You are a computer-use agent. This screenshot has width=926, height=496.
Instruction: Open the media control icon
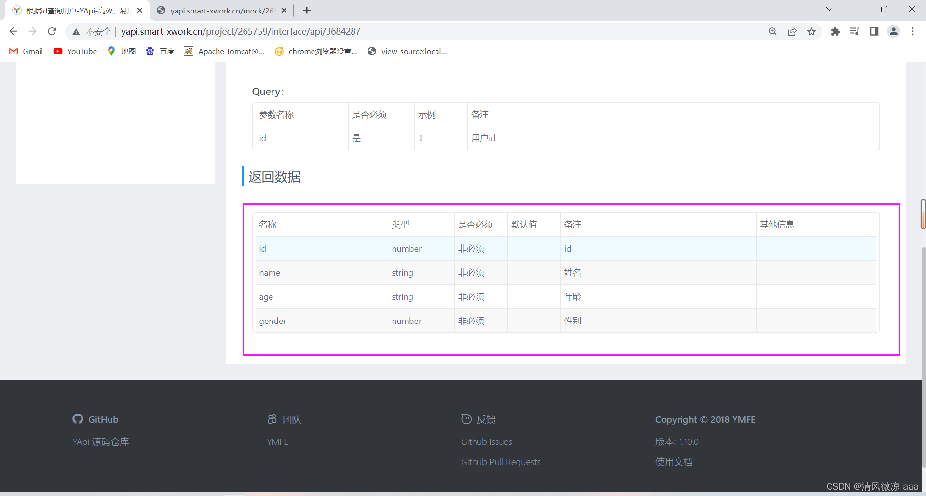pyautogui.click(x=855, y=31)
